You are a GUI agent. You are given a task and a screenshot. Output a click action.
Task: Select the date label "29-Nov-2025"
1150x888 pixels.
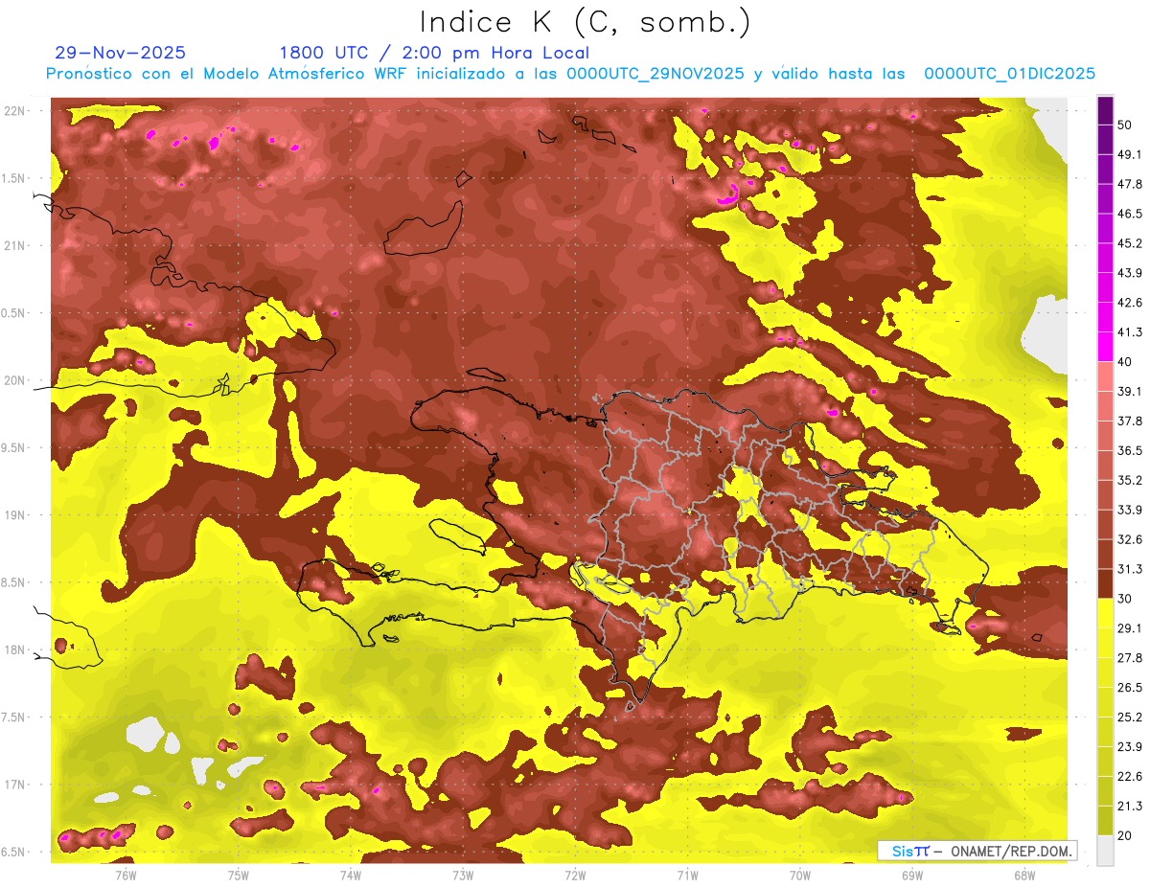pos(121,53)
